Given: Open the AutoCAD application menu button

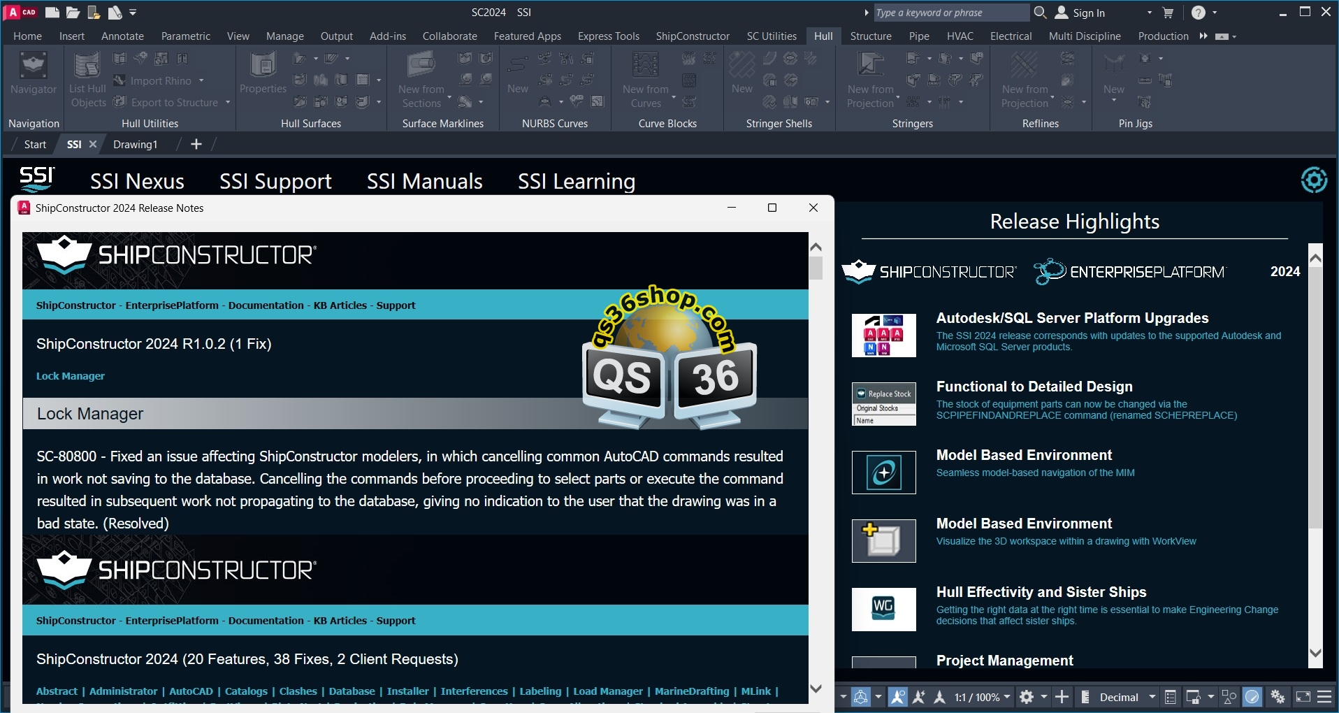Looking at the screenshot, I should [x=21, y=13].
